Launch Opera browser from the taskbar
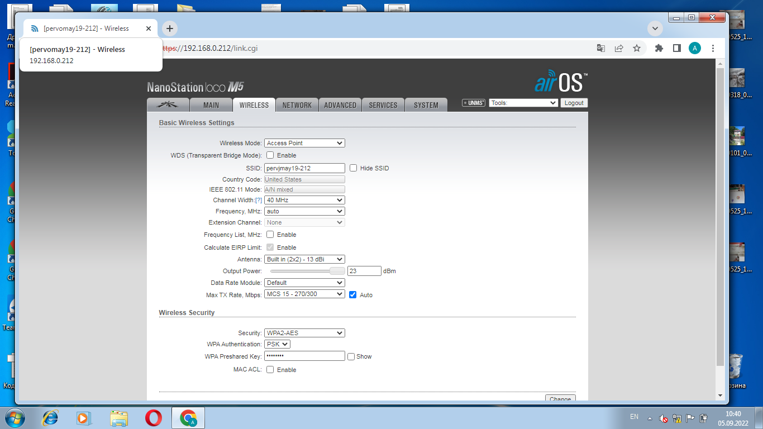The height and width of the screenshot is (429, 763). [154, 418]
